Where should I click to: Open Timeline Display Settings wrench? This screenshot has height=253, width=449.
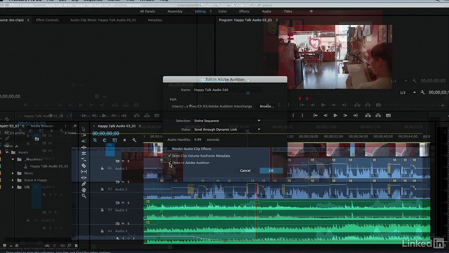[134, 140]
